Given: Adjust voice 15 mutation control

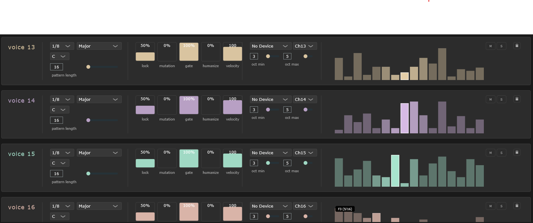Looking at the screenshot, I should pyautogui.click(x=167, y=158).
